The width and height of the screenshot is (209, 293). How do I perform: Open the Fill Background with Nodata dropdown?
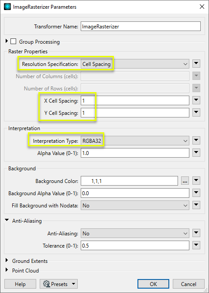point(135,205)
